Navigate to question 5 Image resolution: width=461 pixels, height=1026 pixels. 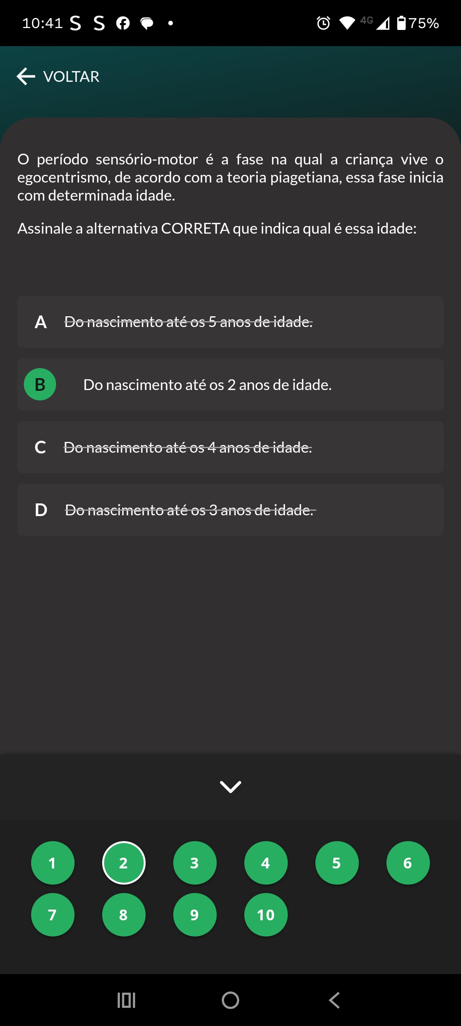pos(337,863)
